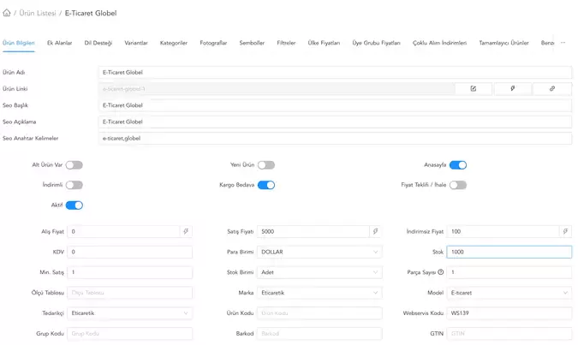This screenshot has width=578, height=345.
Task: Switch to the Varyantlar tab
Action: (136, 43)
